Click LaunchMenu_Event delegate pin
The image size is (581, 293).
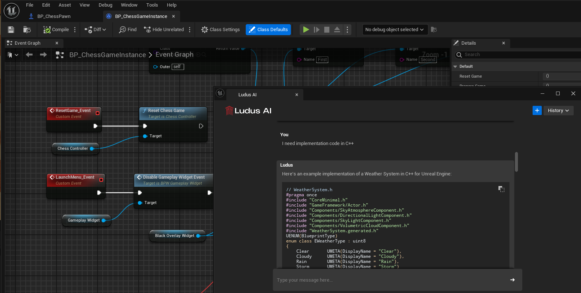tap(101, 180)
